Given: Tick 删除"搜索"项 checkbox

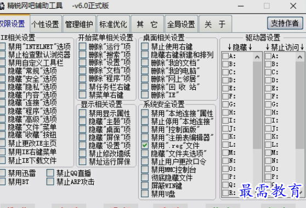Looking at the screenshot, I should 83,55.
